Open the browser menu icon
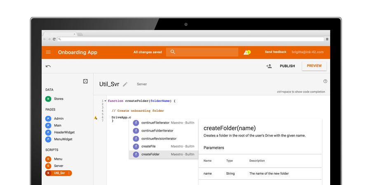The image size is (371, 185). pos(327,39)
